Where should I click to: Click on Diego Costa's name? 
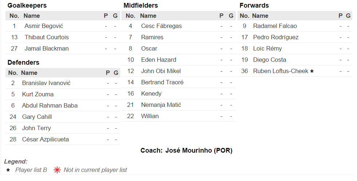coord(270,60)
